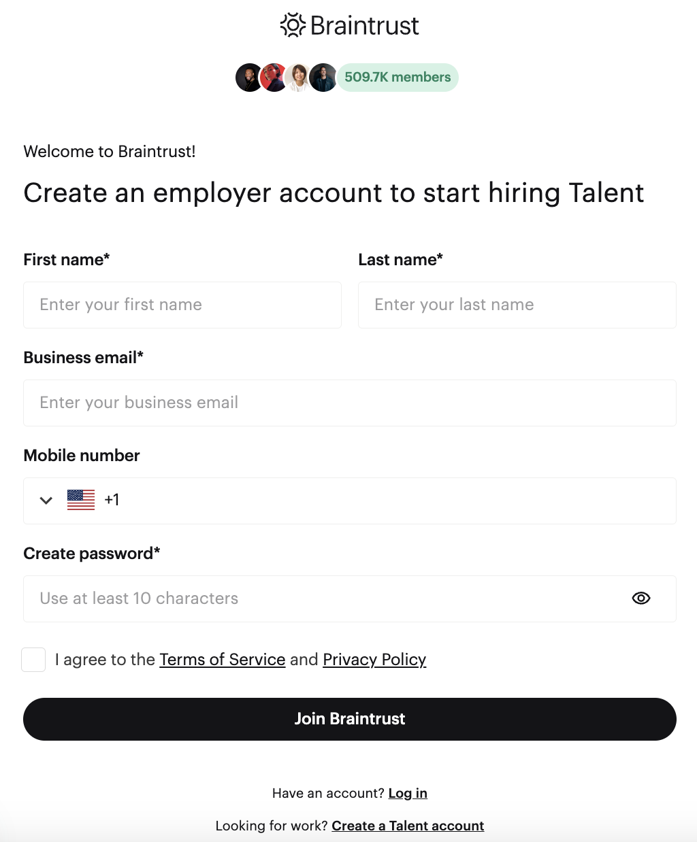The image size is (697, 842).
Task: Follow the Log in link
Action: point(408,793)
